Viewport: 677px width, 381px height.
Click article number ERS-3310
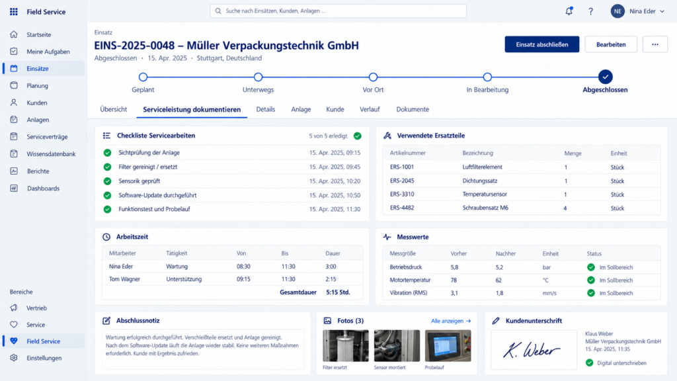tap(402, 194)
